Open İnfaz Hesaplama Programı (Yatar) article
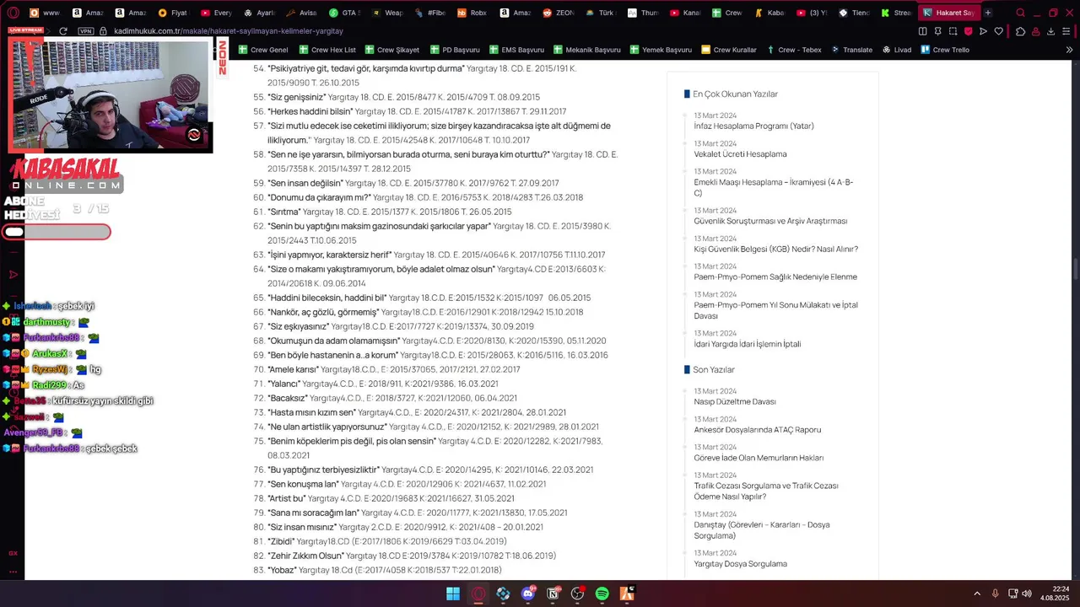The width and height of the screenshot is (1080, 607). pyautogui.click(x=753, y=126)
